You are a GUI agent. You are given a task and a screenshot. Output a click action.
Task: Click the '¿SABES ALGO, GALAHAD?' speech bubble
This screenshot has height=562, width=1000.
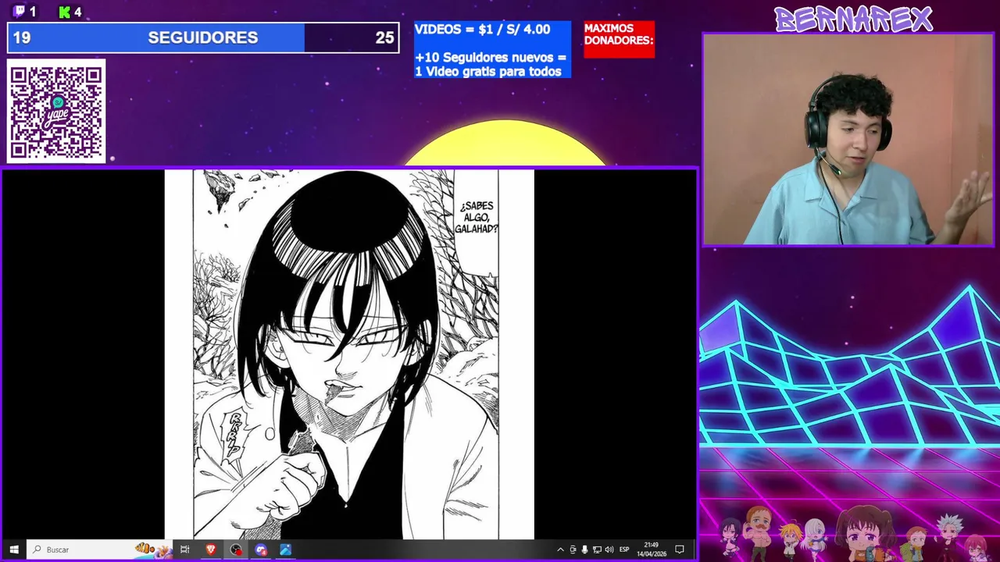pos(476,217)
